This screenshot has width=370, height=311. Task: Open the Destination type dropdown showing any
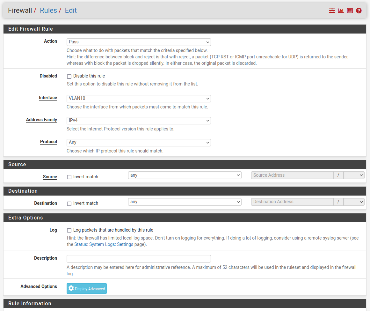click(185, 202)
